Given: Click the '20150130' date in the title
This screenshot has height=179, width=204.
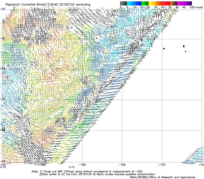Looking at the screenshot, I should [x=67, y=4].
